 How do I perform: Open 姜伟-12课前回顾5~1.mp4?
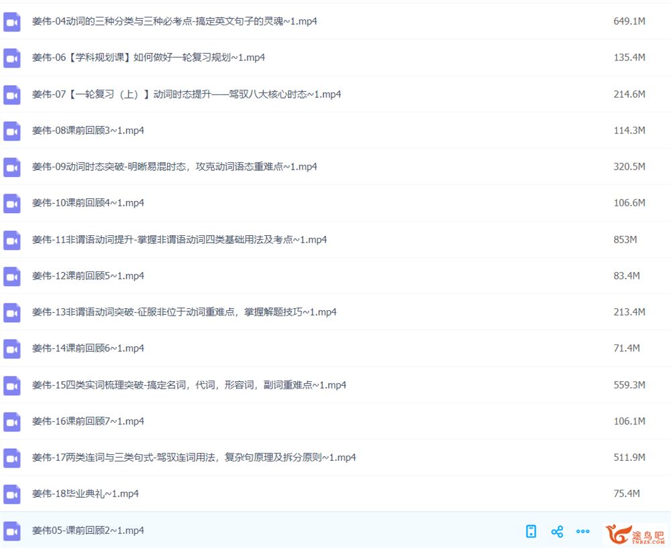88,276
